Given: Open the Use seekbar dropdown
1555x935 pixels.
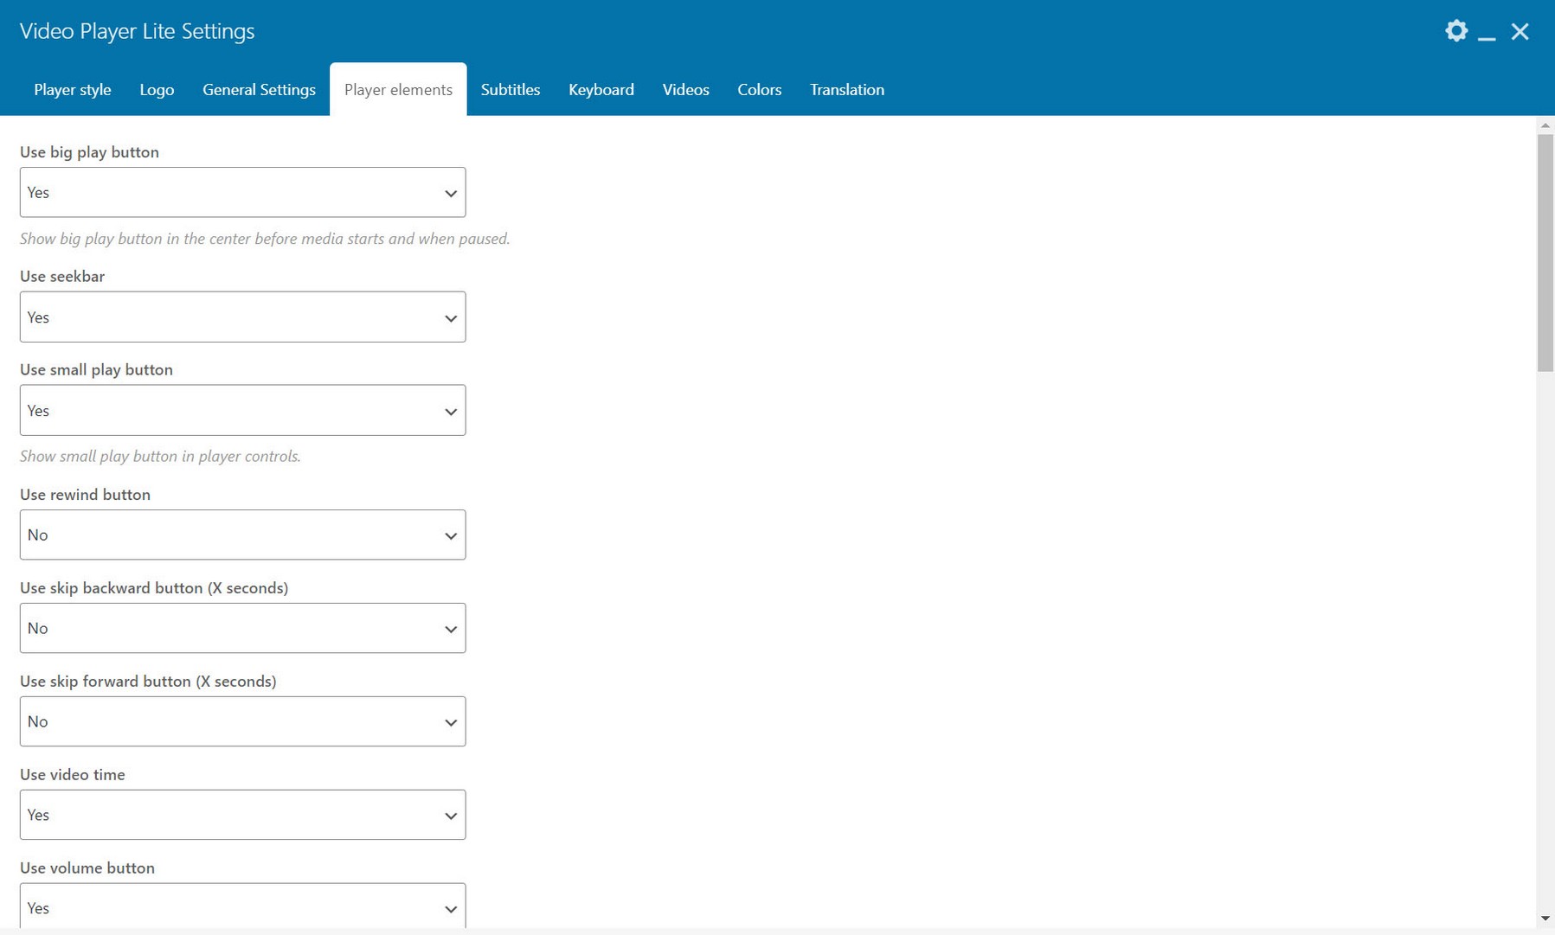Looking at the screenshot, I should (242, 317).
